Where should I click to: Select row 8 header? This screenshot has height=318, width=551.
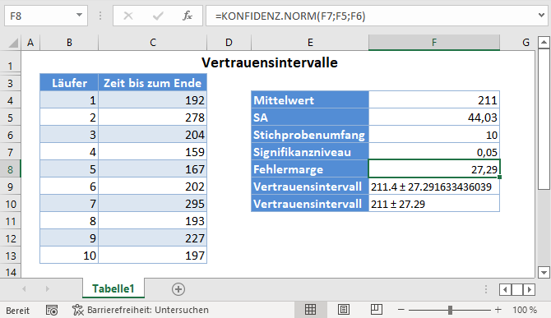coord(10,169)
